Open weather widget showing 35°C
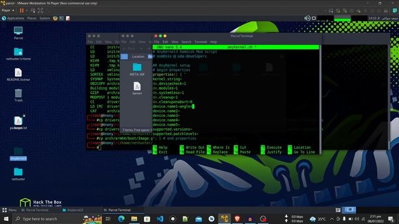This screenshot has height=224, width=399. 318,219
